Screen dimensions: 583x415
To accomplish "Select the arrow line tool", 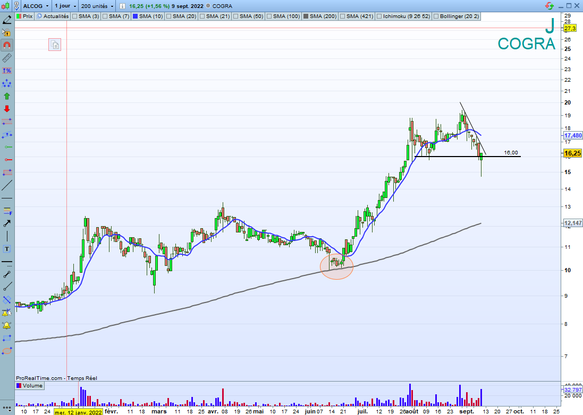I will (7, 223).
